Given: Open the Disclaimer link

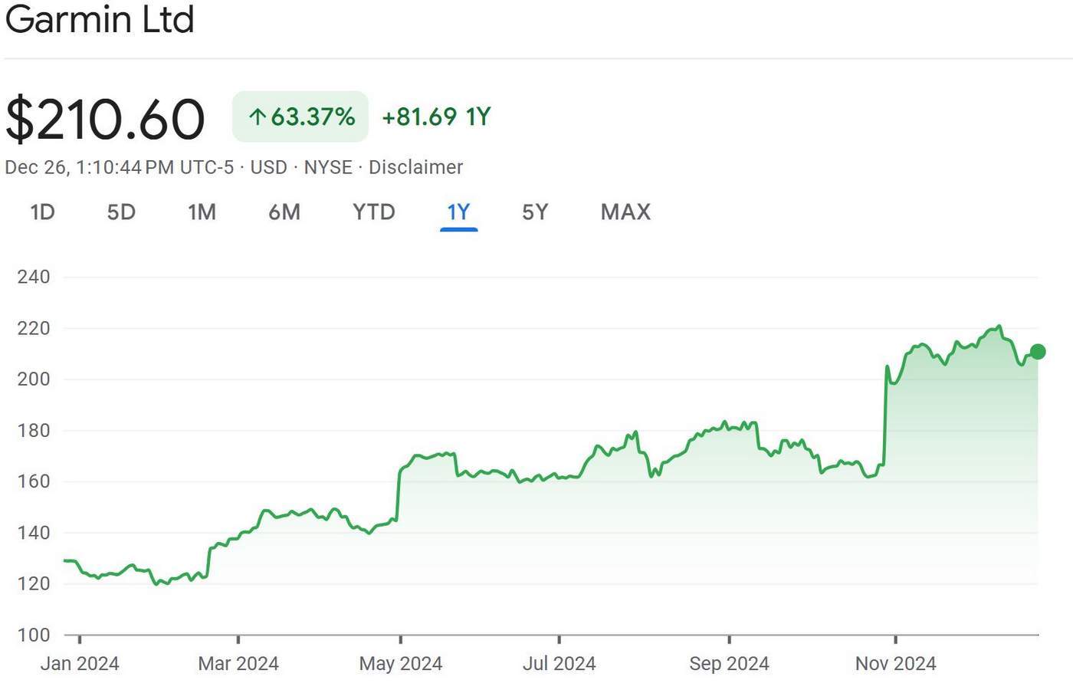Looking at the screenshot, I should pyautogui.click(x=415, y=167).
